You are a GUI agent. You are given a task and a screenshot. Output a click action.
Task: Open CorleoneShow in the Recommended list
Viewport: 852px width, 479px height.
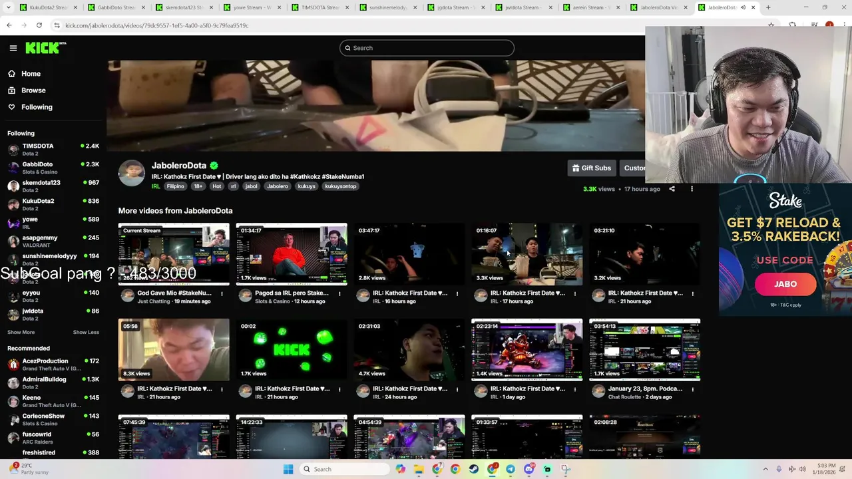[53, 419]
